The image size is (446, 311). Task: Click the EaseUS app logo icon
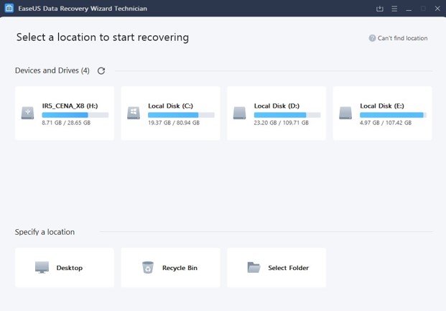(9, 8)
